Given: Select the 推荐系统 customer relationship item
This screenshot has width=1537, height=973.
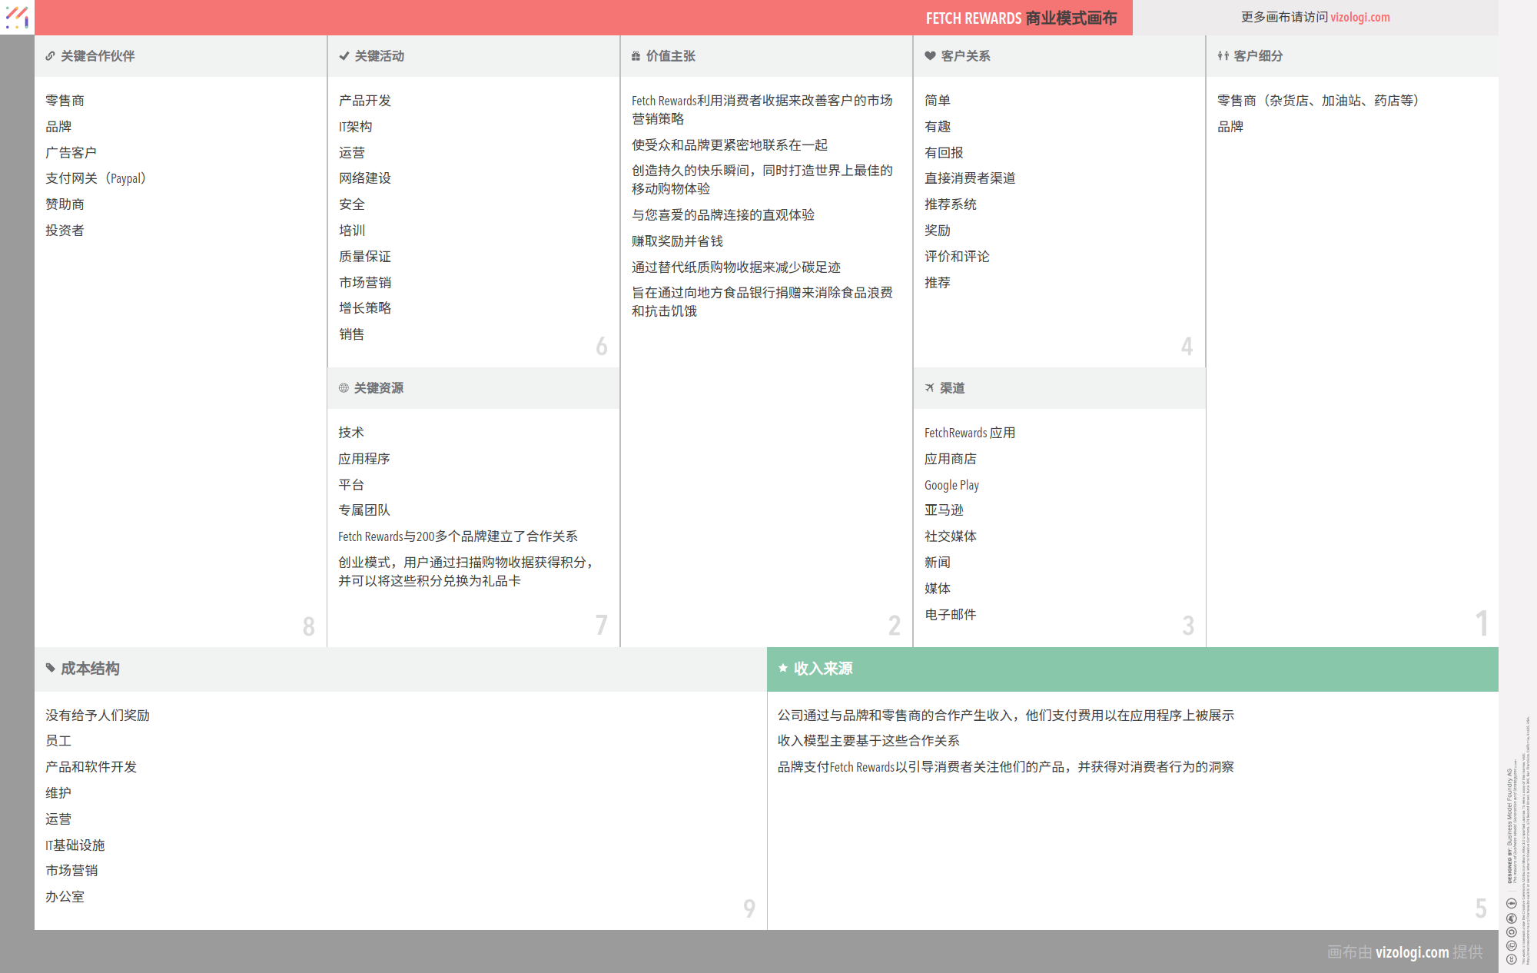Looking at the screenshot, I should pos(950,204).
